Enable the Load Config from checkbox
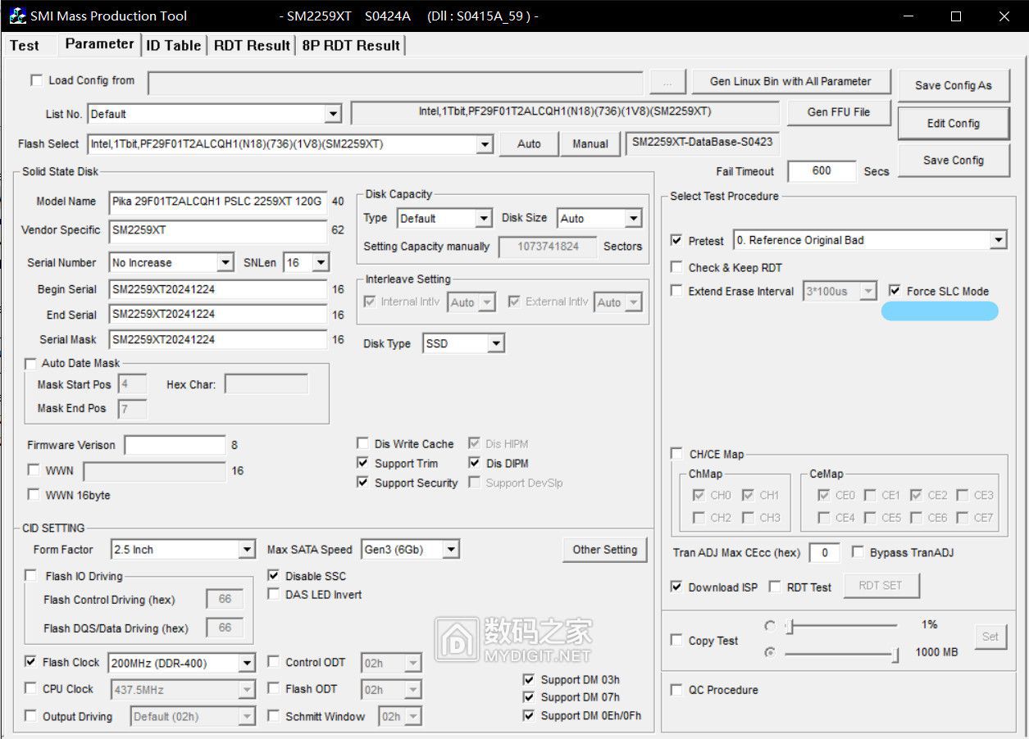 [37, 80]
